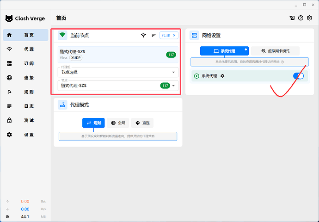Screen dimensions: 319x222
Task: Click the home icon in sidebar
Action: [x=9, y=35]
